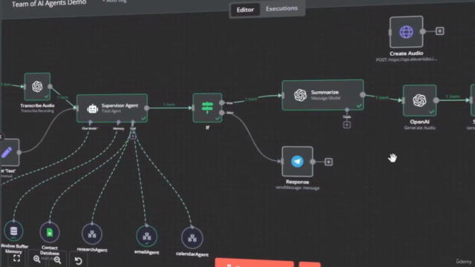
Task: Click the 'sendMessage: message' subtitle text
Action: tap(298, 188)
